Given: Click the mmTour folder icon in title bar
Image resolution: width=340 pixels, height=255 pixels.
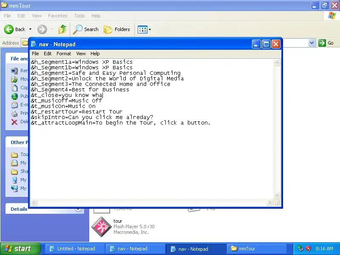Looking at the screenshot, I should [x=4, y=5].
